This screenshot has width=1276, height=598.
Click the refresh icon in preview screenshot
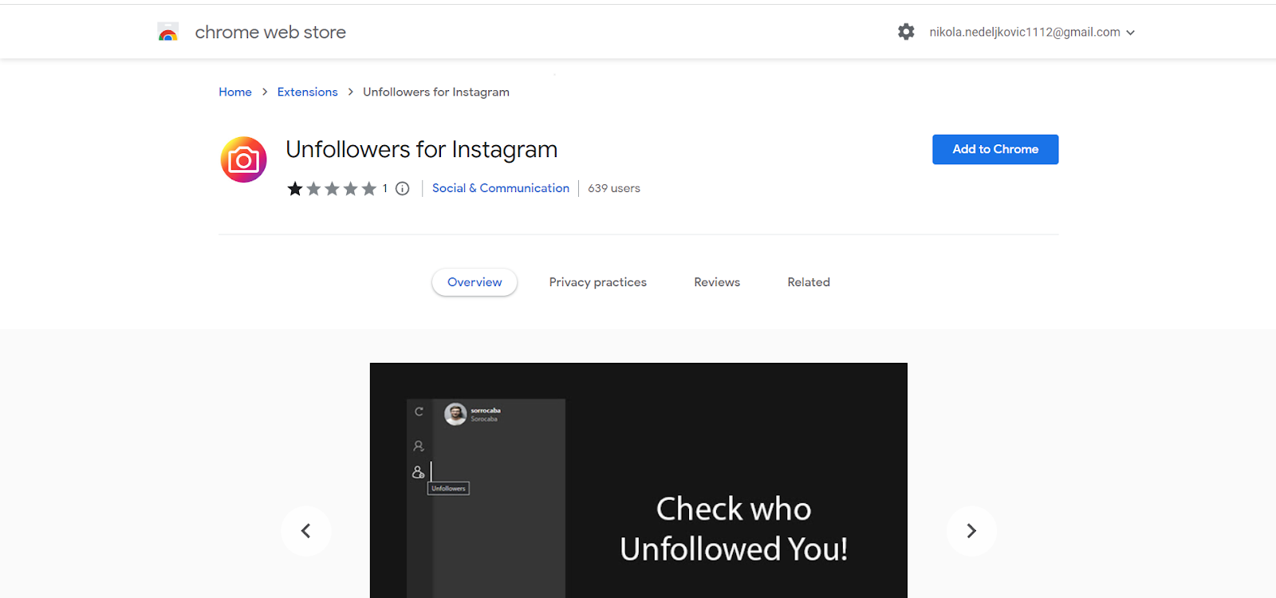click(x=419, y=412)
